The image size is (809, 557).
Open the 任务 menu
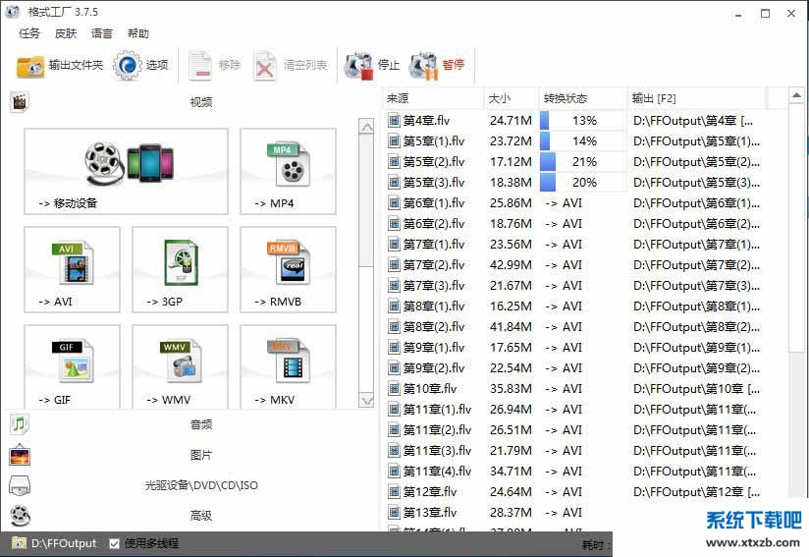click(x=29, y=33)
